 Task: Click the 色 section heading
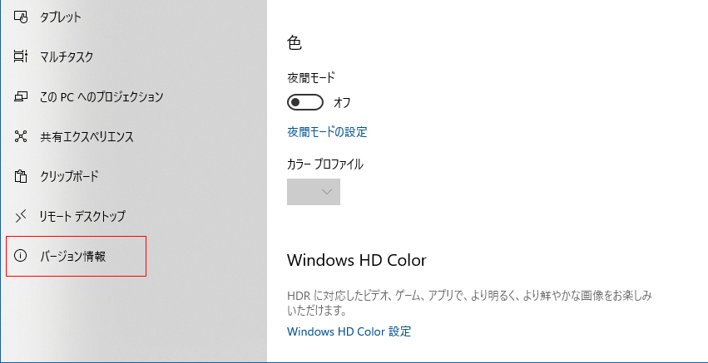coord(295,43)
